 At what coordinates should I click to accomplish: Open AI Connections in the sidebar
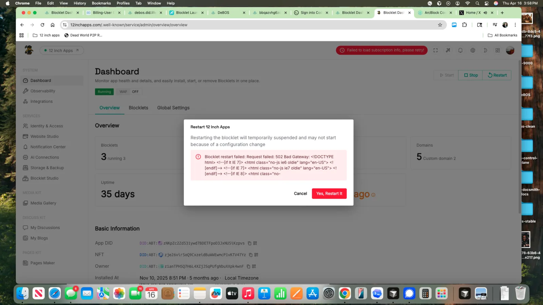point(52,158)
